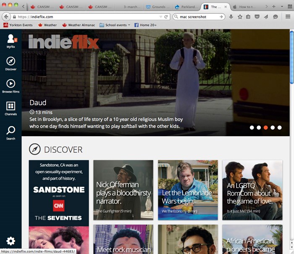Screen dimensions: 294x254
Task: Open the Sandstone CNN Seventies card
Action: tap(59, 207)
